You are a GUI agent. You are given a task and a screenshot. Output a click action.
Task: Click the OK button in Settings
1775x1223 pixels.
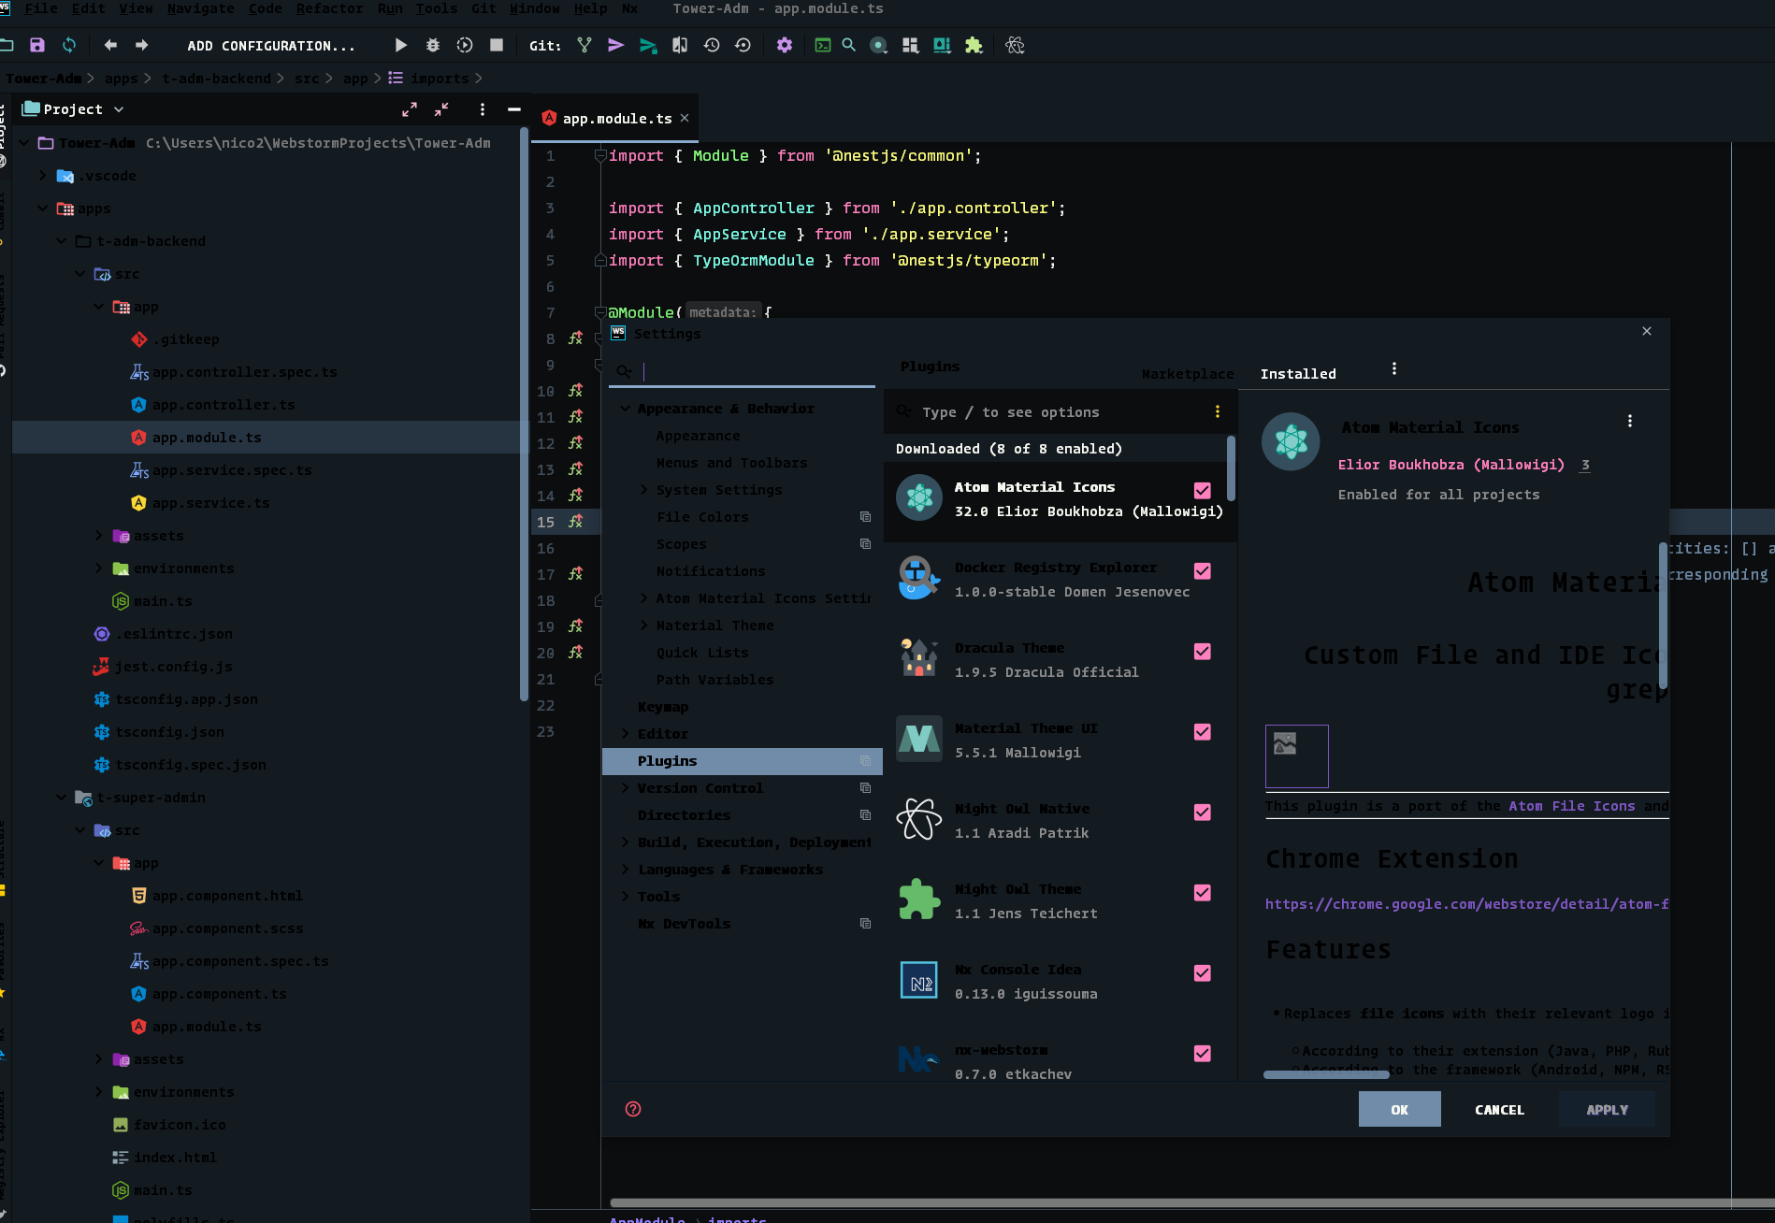click(1399, 1109)
